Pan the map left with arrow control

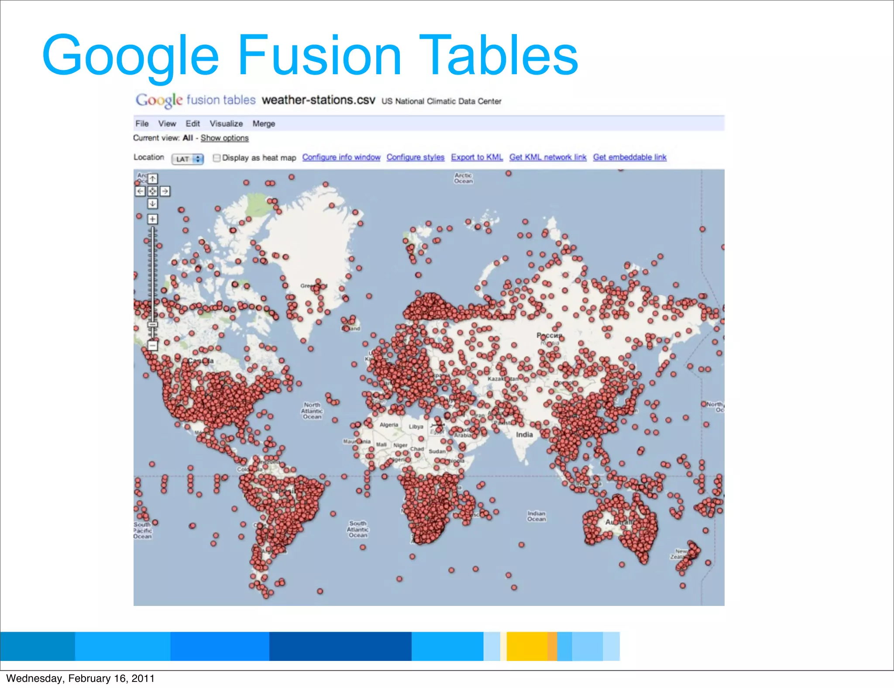[x=140, y=191]
